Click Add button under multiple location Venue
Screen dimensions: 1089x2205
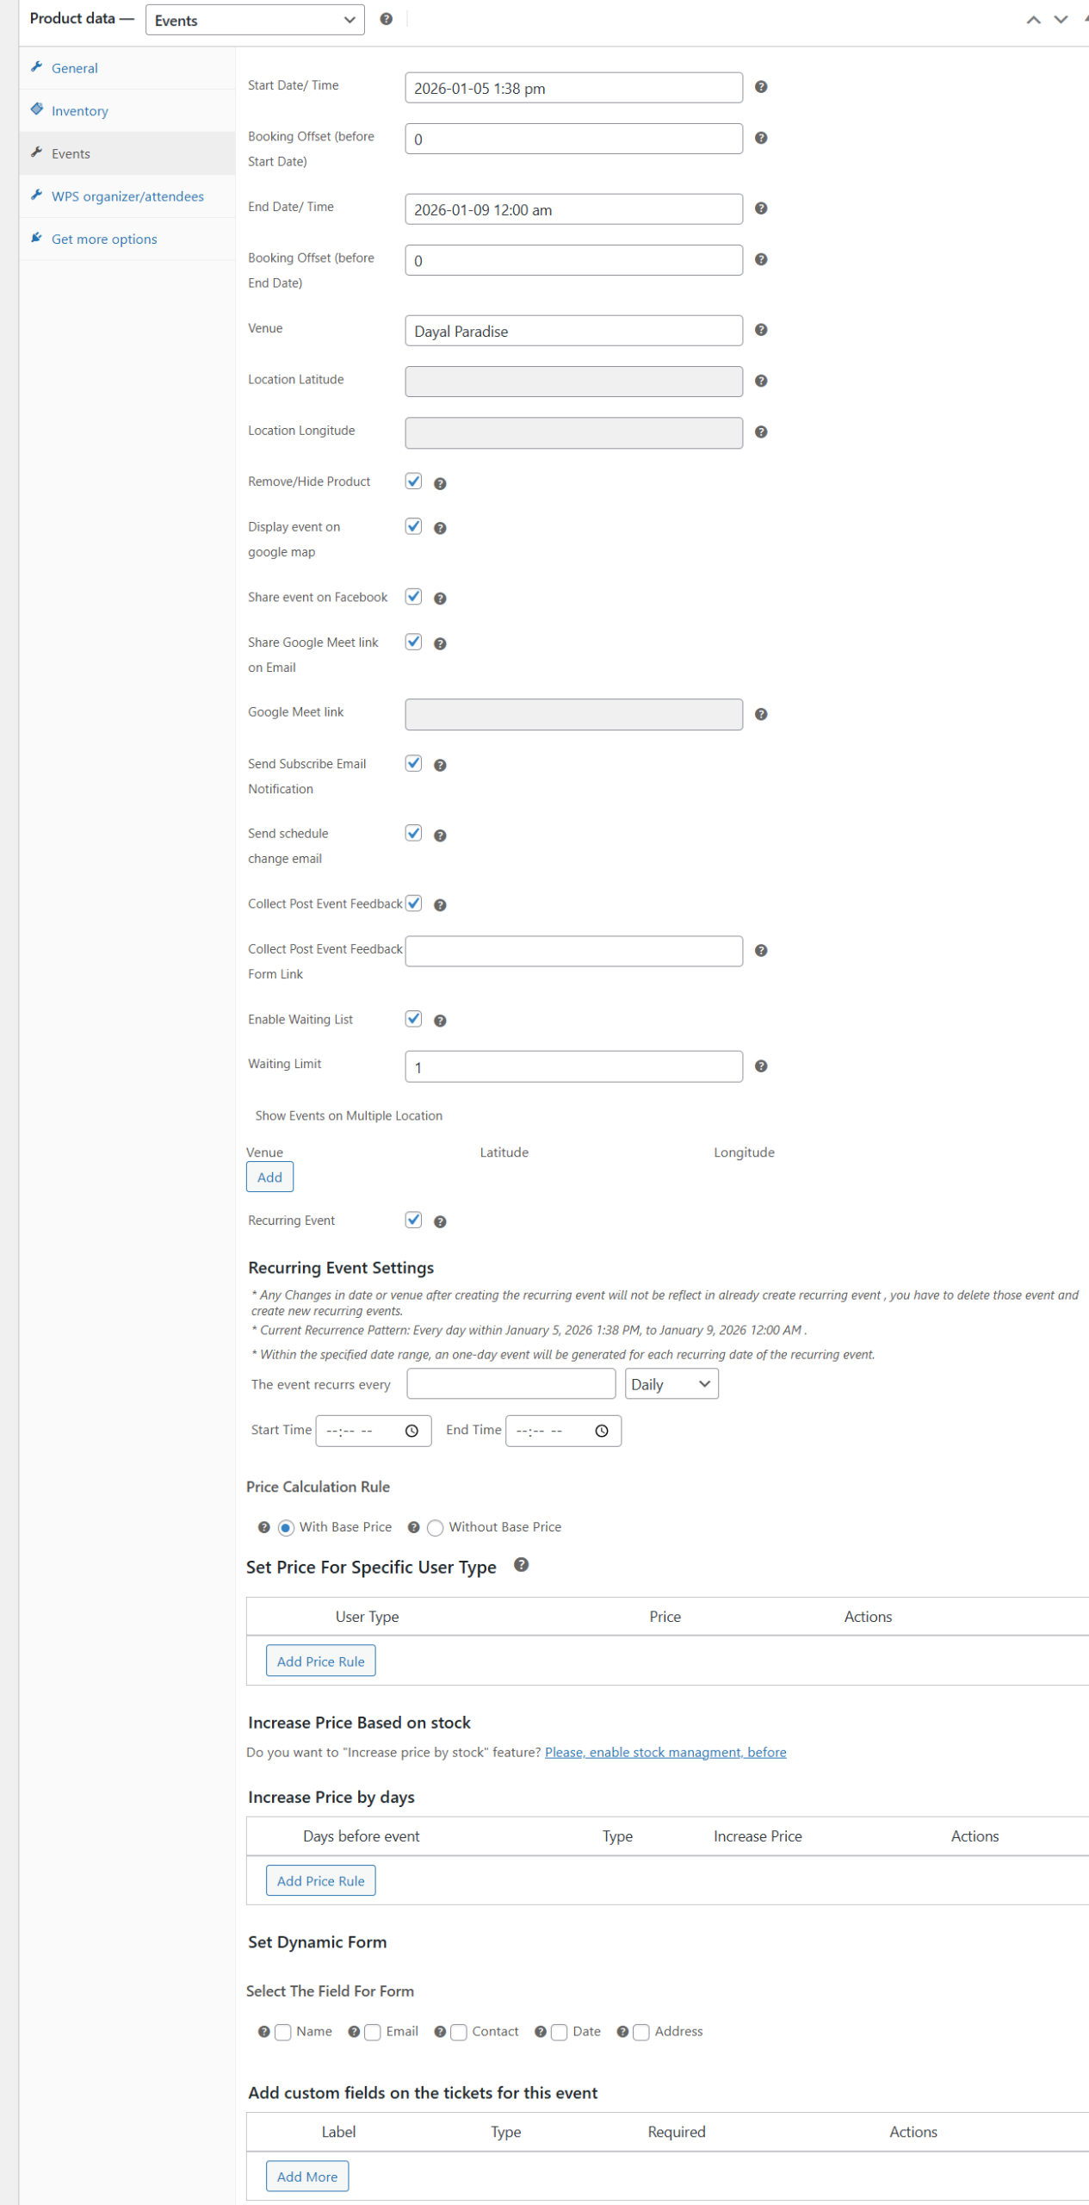[269, 1177]
